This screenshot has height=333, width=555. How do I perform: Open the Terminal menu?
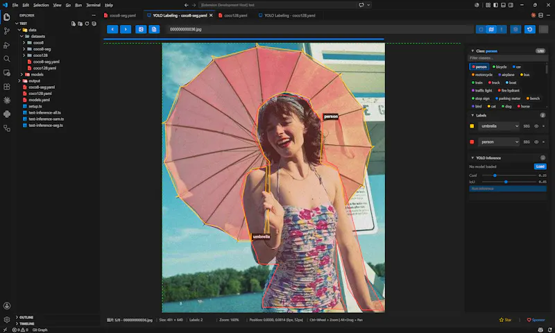[93, 5]
